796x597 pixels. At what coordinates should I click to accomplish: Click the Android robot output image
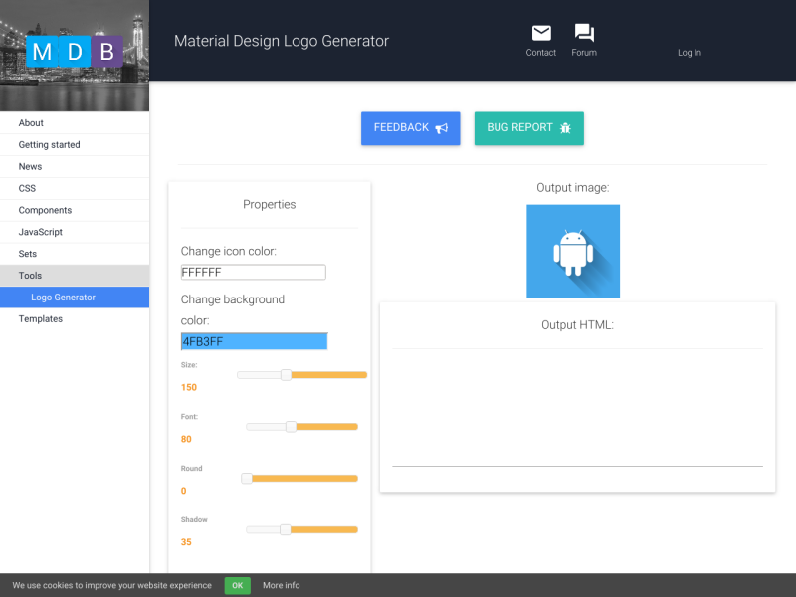click(x=573, y=251)
